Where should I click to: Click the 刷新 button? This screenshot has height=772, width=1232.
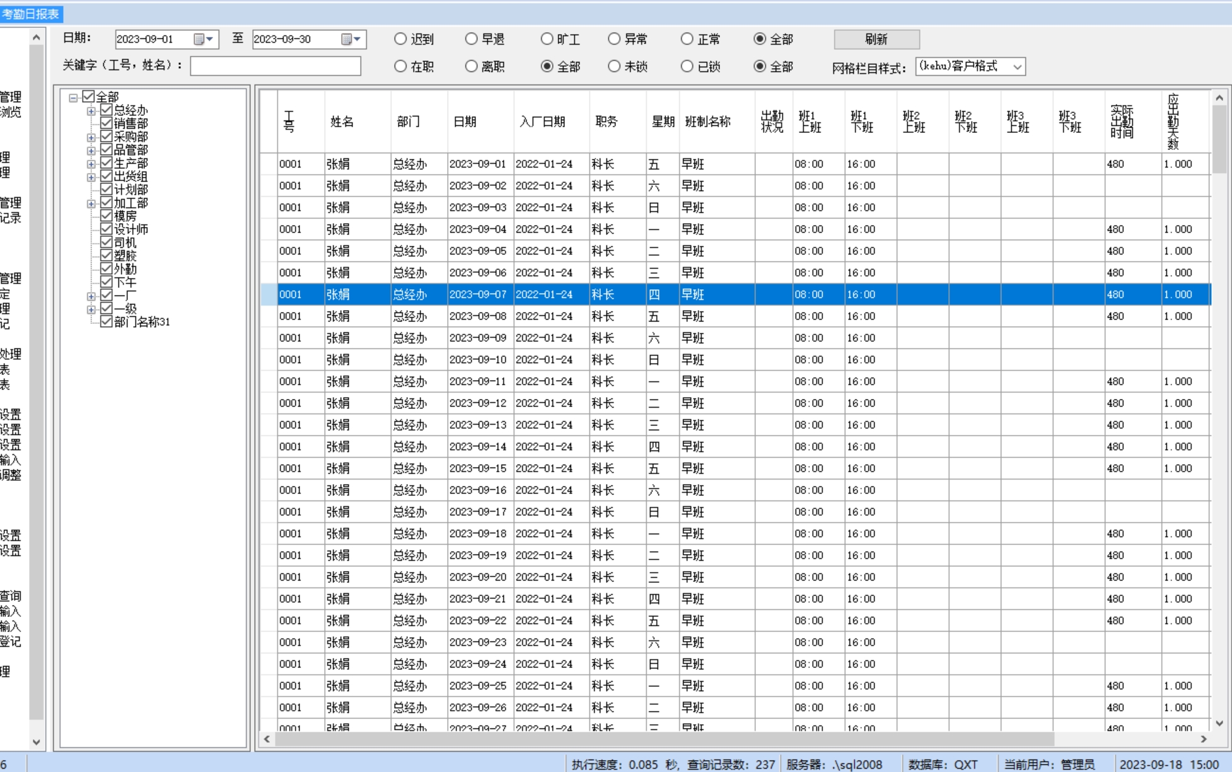pyautogui.click(x=876, y=39)
